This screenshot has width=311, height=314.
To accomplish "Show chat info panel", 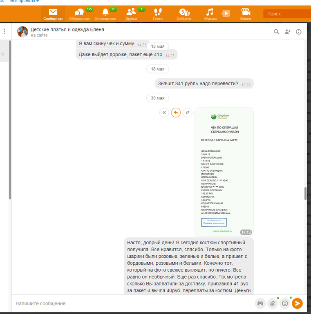I will coord(299,32).
